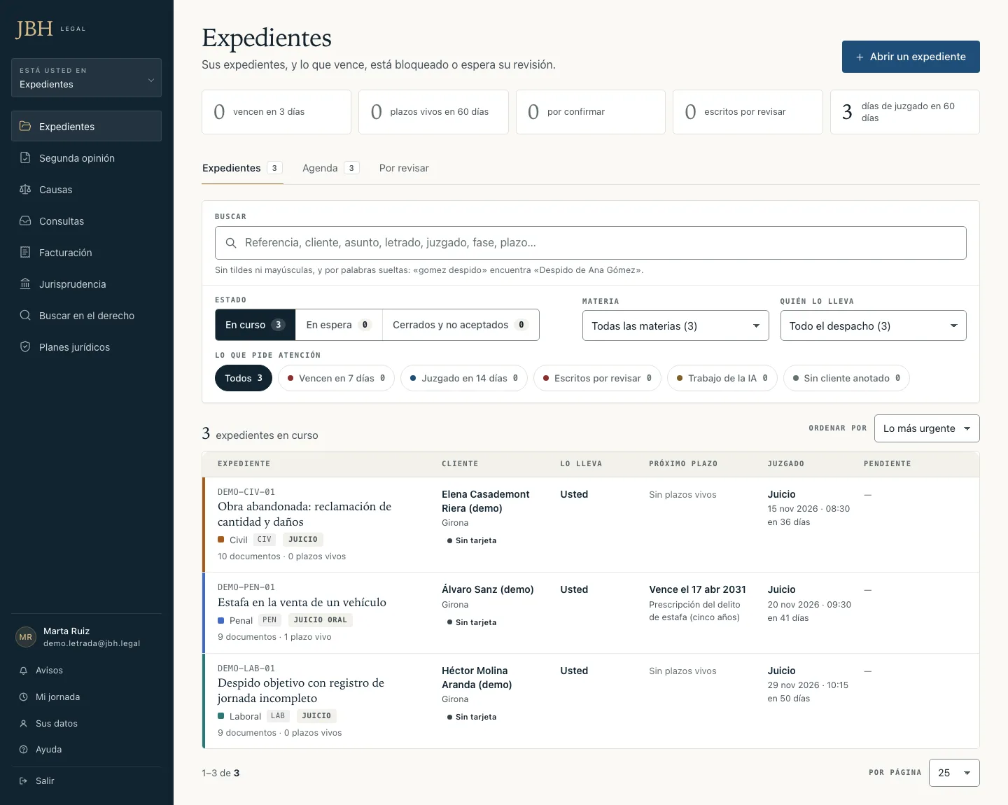The height and width of the screenshot is (805, 1008).
Task: Open the Expedientes folder icon in sidebar
Action: [x=25, y=127]
